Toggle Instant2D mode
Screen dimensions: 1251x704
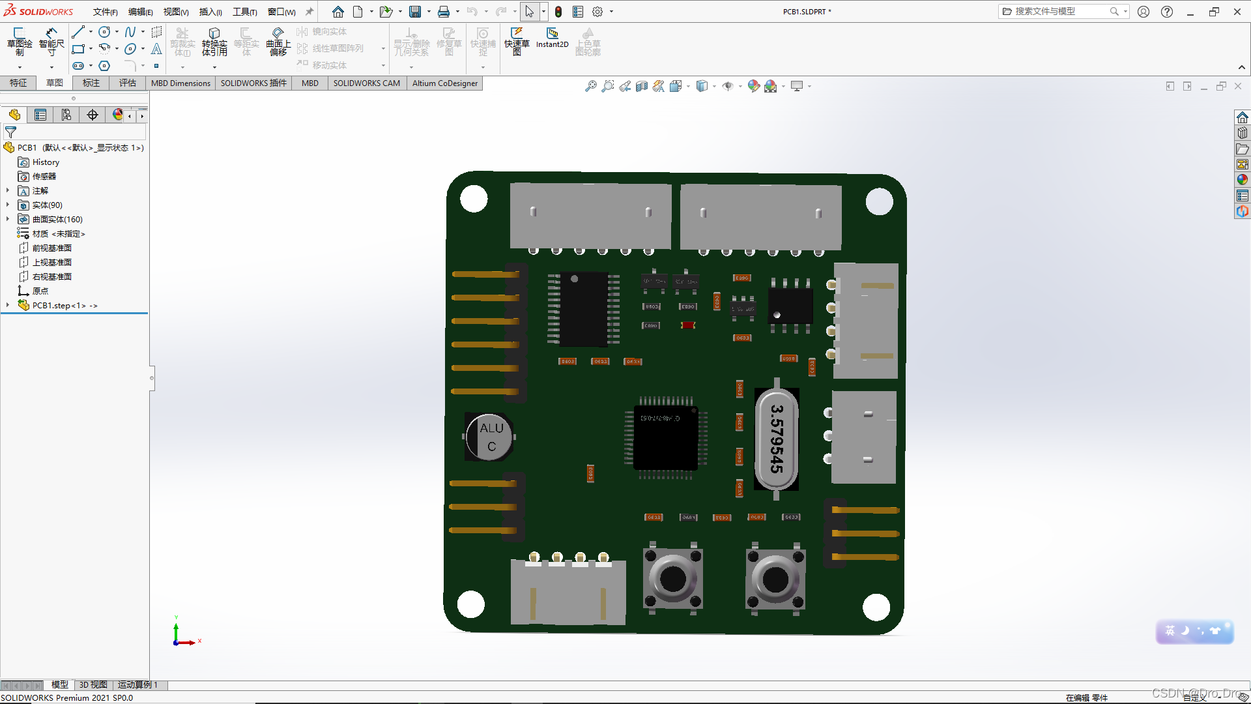point(553,38)
